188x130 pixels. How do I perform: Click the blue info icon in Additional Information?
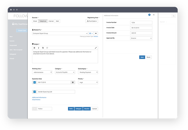click(149, 15)
